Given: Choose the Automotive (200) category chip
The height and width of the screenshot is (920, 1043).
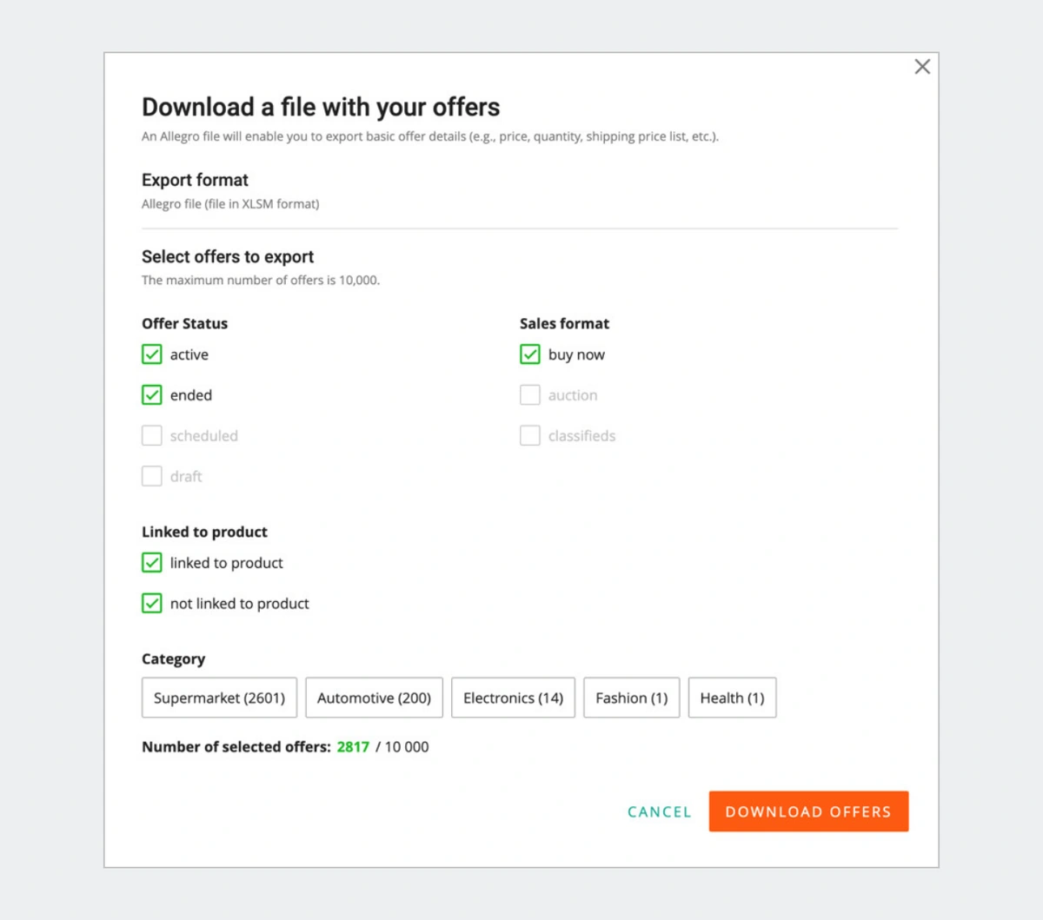Looking at the screenshot, I should [374, 698].
